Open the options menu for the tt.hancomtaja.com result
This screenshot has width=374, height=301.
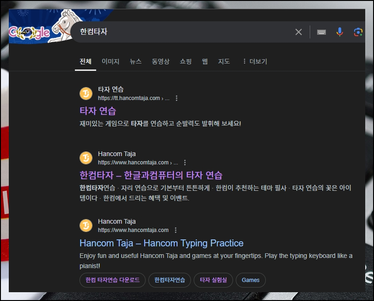tap(177, 98)
